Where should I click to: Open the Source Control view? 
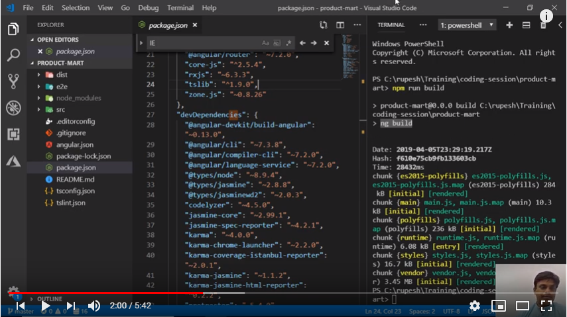pos(13,81)
